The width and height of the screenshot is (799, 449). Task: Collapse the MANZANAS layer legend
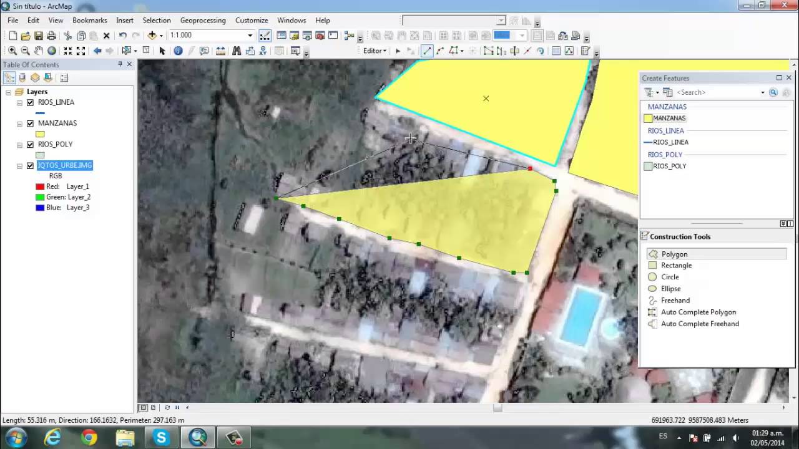pos(19,123)
